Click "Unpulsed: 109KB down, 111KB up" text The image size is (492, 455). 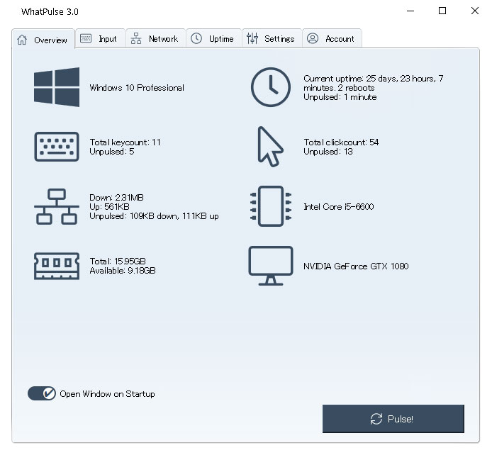tap(154, 216)
